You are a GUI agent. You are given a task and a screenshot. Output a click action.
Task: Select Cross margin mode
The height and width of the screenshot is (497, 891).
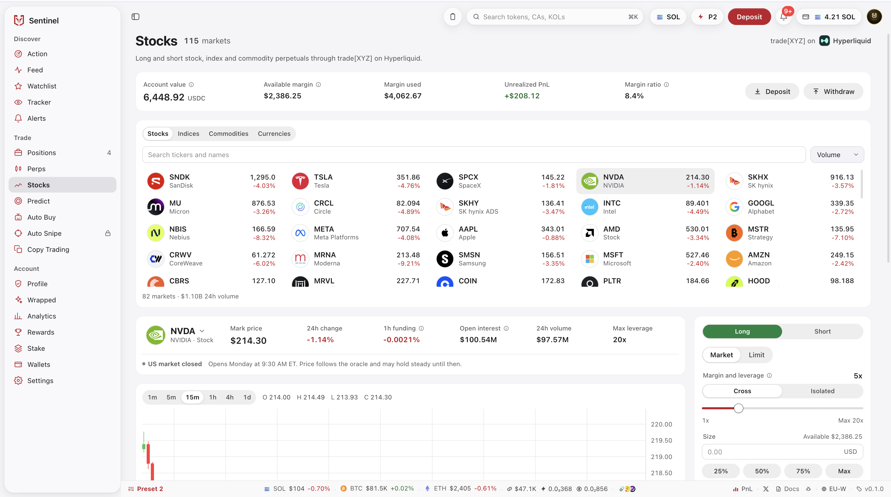click(742, 391)
